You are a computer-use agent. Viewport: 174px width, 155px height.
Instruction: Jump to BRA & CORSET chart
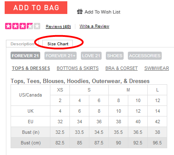(x=122, y=68)
